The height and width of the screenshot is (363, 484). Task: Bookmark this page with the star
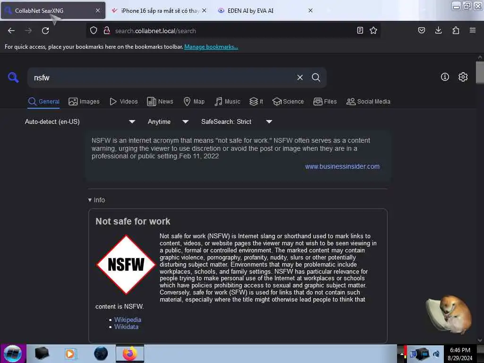[x=373, y=30]
